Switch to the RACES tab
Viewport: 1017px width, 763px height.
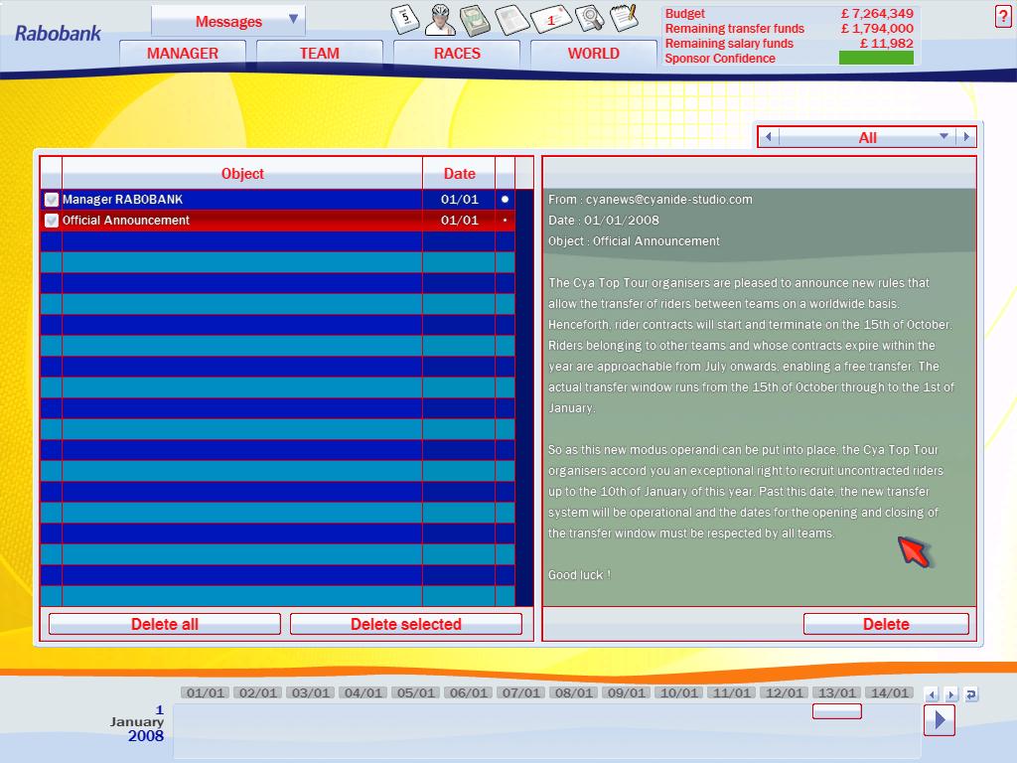coord(456,54)
